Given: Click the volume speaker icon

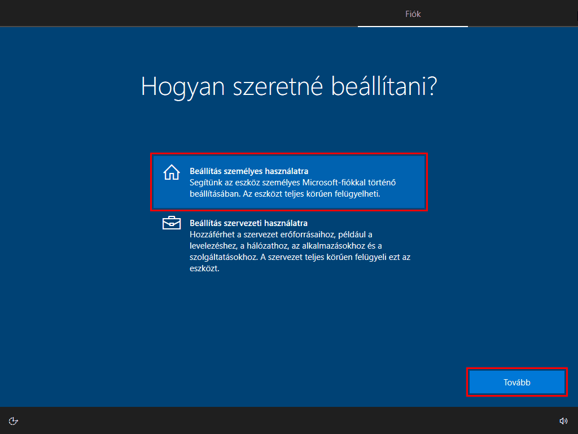Looking at the screenshot, I should [563, 420].
